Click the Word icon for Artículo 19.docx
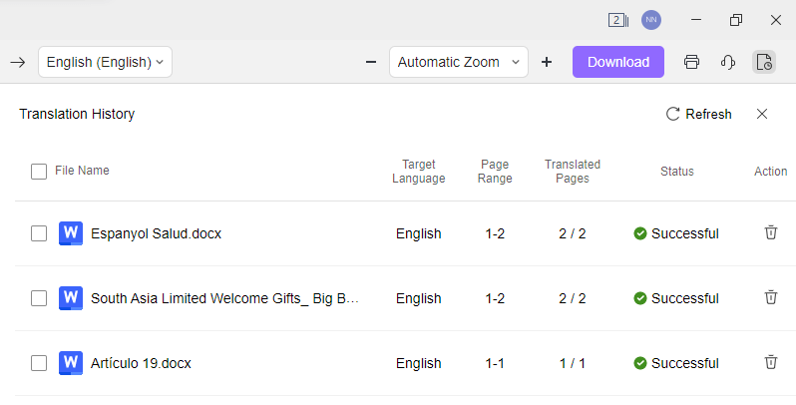 pos(71,363)
